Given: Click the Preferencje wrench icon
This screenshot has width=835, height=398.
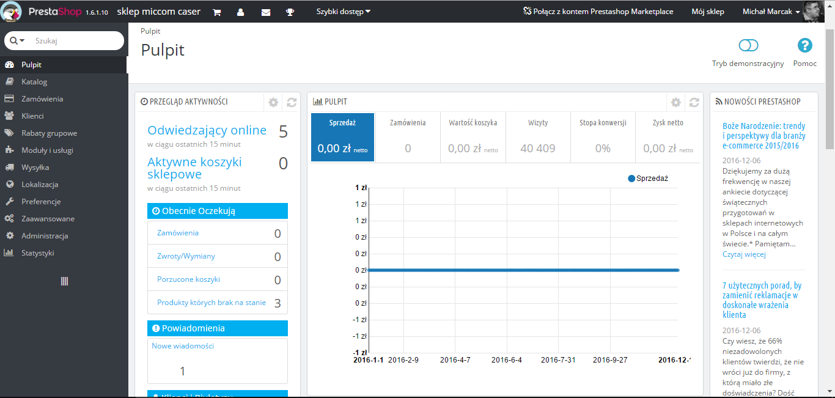Looking at the screenshot, I should point(9,202).
